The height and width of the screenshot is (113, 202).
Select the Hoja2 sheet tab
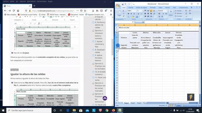(133, 103)
